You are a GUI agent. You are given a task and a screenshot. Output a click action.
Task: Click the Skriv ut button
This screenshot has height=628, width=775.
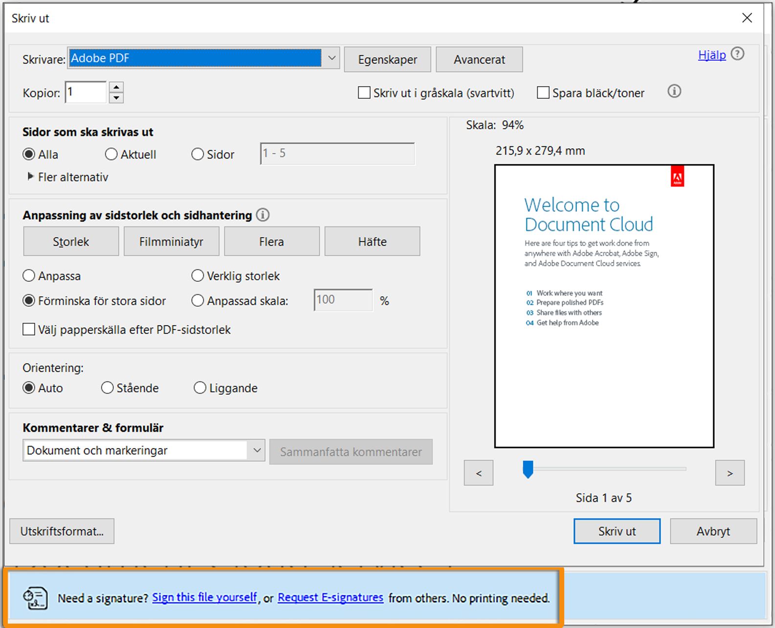[x=617, y=531]
